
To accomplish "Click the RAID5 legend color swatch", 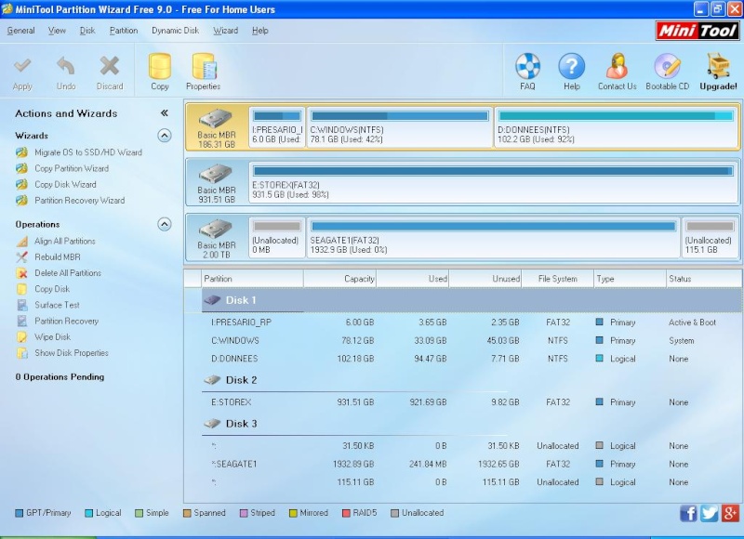I will pos(346,513).
